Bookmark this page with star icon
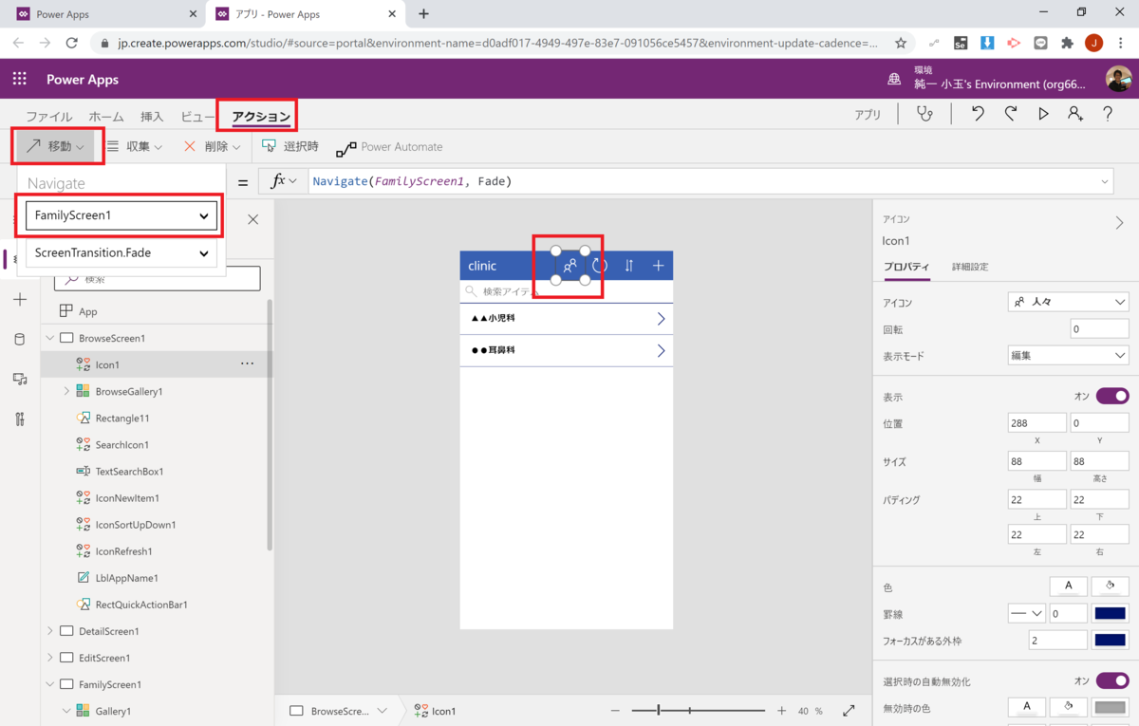 pos(901,43)
